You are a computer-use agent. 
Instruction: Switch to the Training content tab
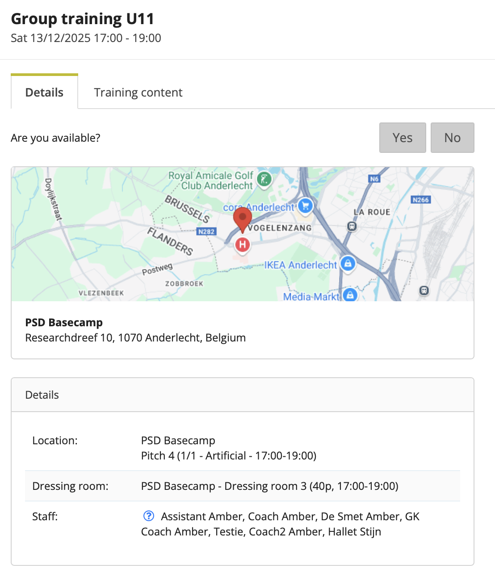138,93
